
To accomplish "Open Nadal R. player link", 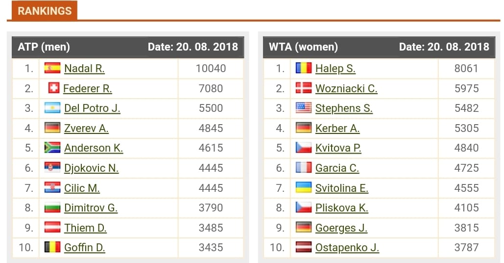I will click(84, 69).
